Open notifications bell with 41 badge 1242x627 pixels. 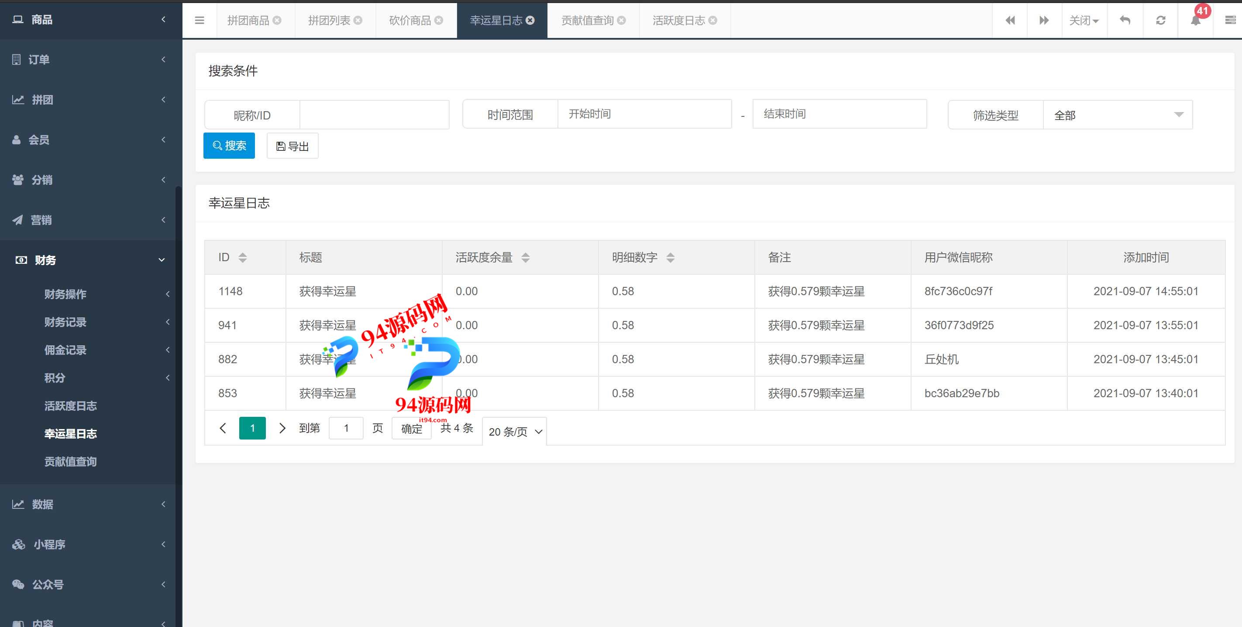(x=1196, y=20)
